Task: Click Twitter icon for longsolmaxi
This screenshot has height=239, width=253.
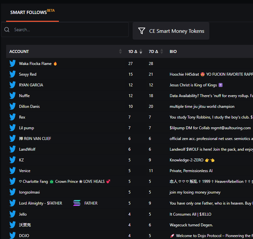Action: pyautogui.click(x=12, y=192)
